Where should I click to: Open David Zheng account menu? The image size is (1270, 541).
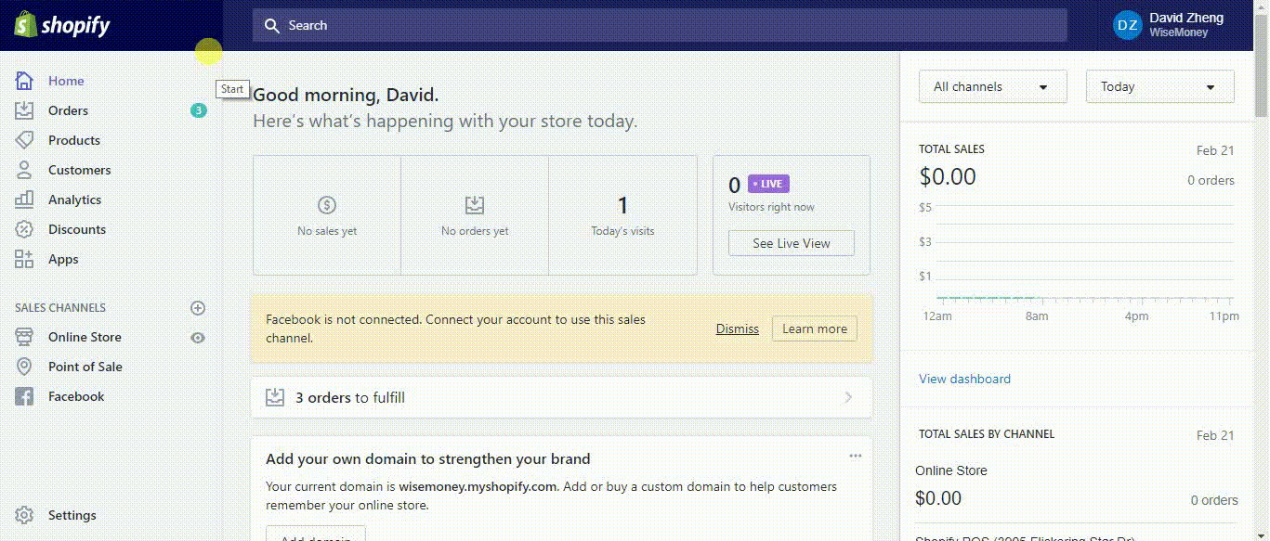click(1169, 25)
